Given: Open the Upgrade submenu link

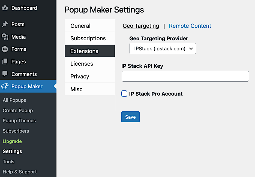Looking at the screenshot, I should coord(12,141).
